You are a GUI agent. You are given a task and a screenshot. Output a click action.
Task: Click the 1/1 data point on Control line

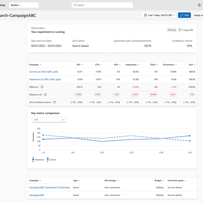[x=43, y=135]
